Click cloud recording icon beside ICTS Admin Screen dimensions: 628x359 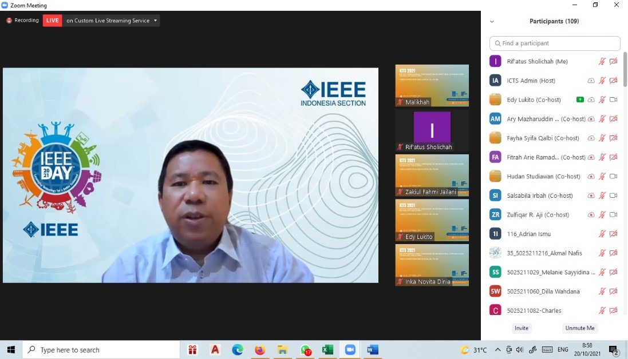pyautogui.click(x=591, y=81)
